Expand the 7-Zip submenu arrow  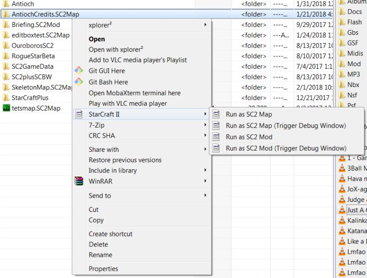tap(205, 125)
